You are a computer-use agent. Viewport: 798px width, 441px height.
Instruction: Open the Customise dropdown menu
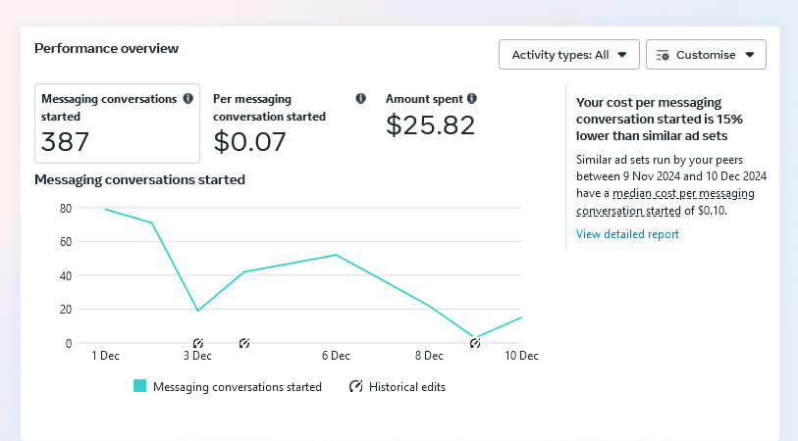(x=706, y=54)
